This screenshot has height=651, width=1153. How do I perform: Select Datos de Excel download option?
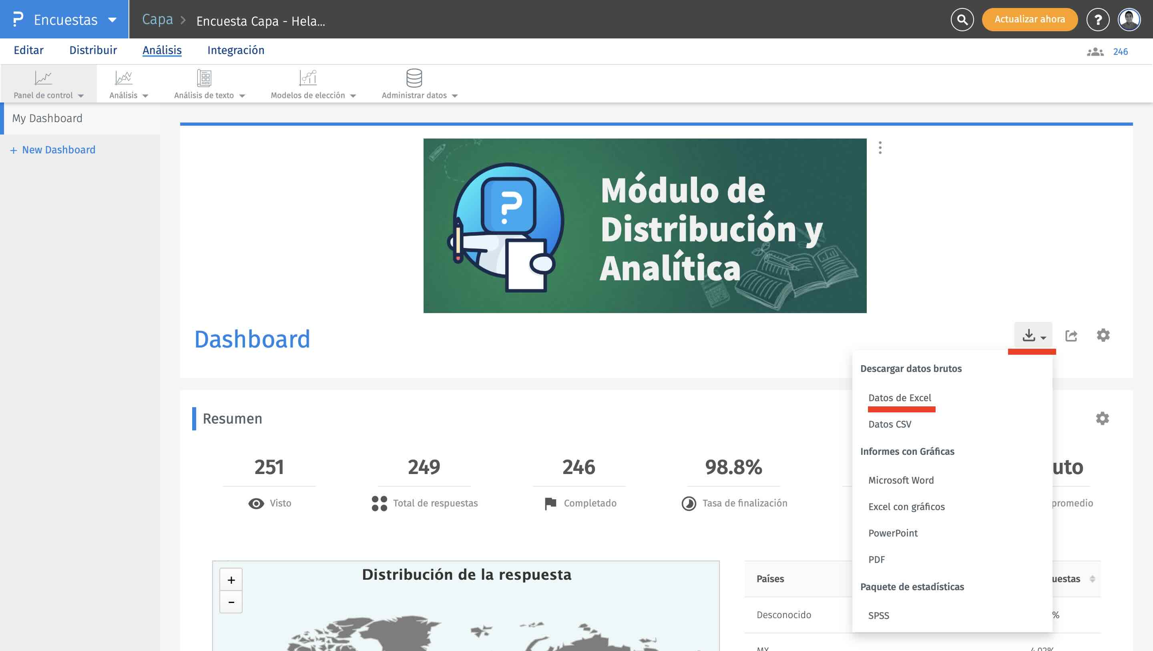pos(900,398)
